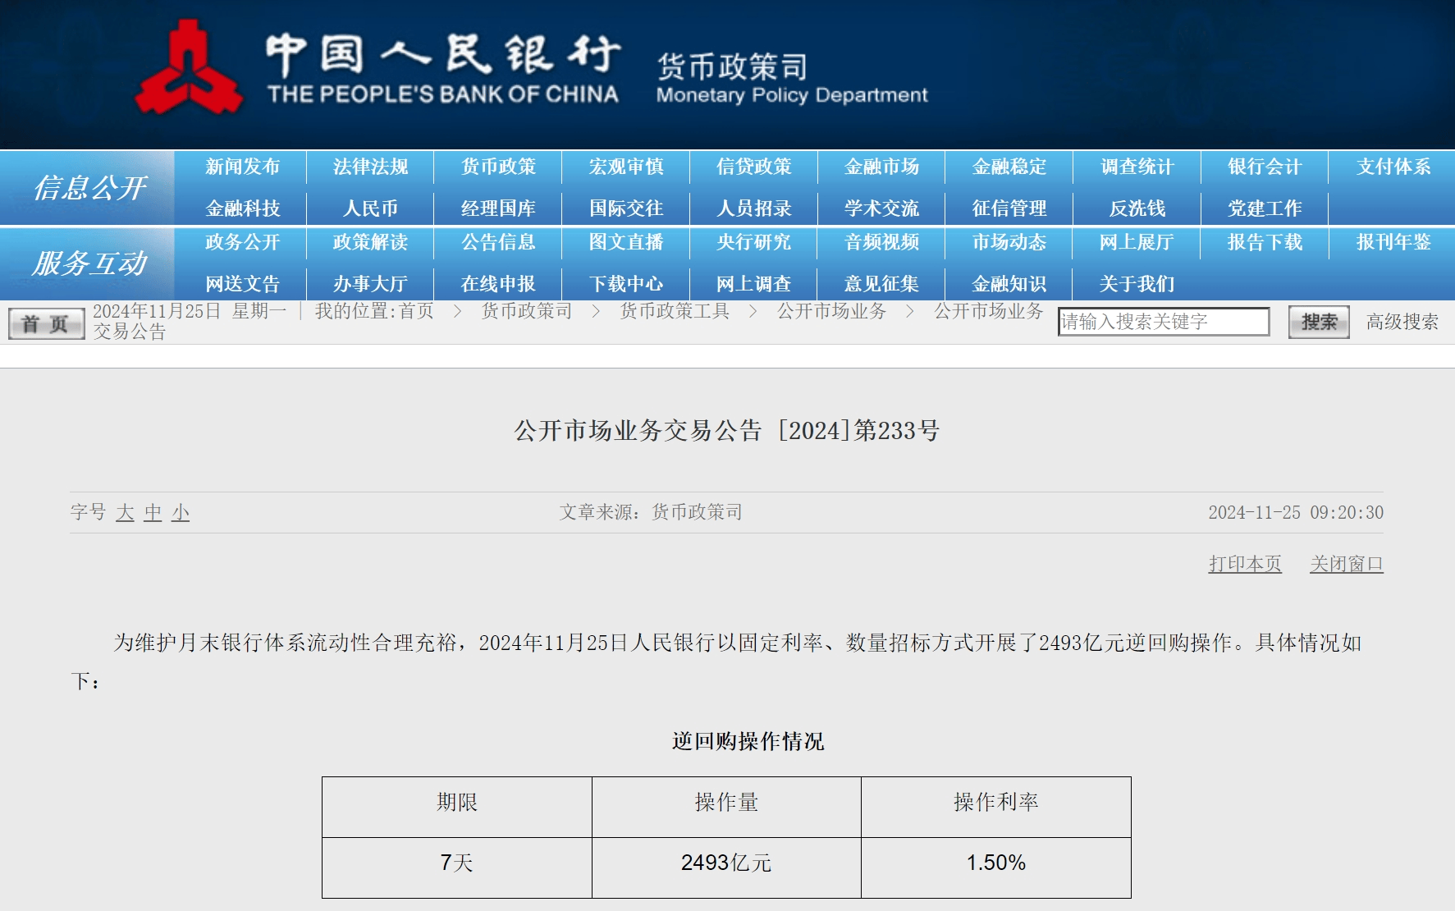Go to 信贷政策 section
This screenshot has height=911, width=1455.
(x=754, y=167)
